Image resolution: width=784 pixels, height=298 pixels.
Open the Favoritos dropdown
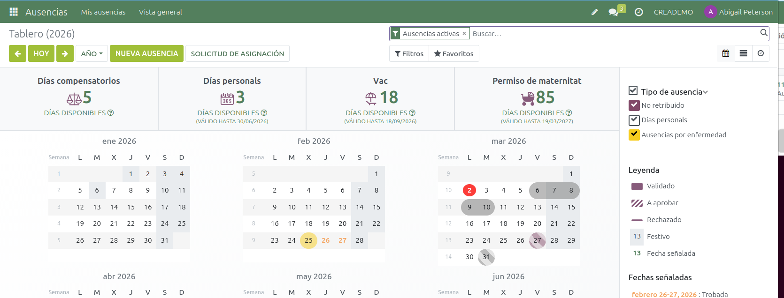[453, 53]
